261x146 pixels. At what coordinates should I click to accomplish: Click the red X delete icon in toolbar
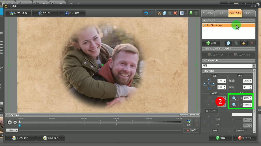175,13
